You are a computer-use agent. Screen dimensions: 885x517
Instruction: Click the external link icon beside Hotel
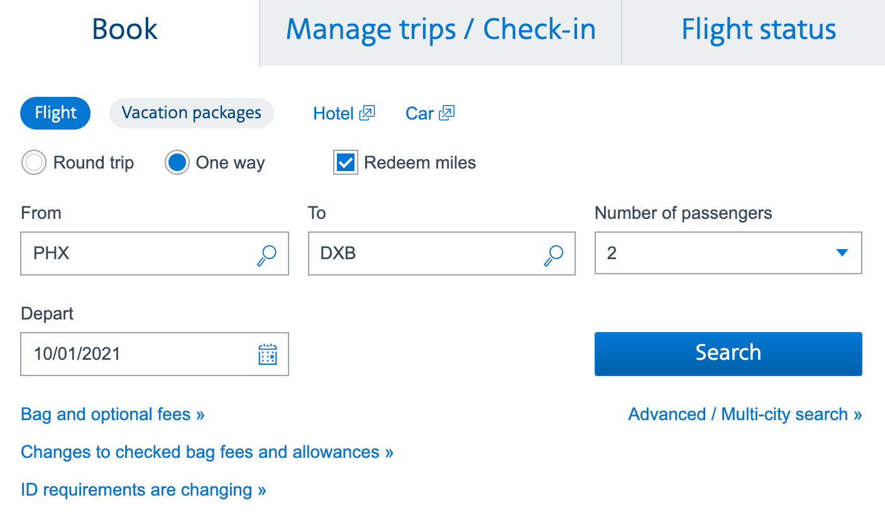coord(367,112)
